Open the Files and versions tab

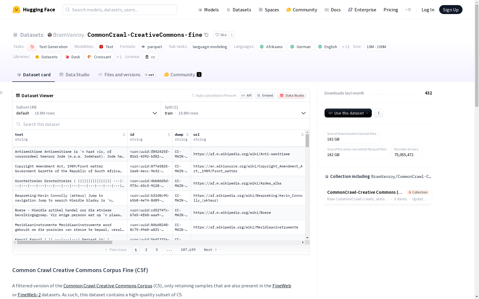[x=127, y=74]
